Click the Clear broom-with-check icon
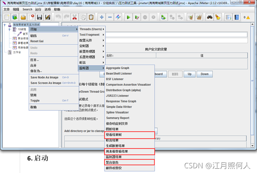The width and height of the screenshot is (257, 173). point(191,17)
